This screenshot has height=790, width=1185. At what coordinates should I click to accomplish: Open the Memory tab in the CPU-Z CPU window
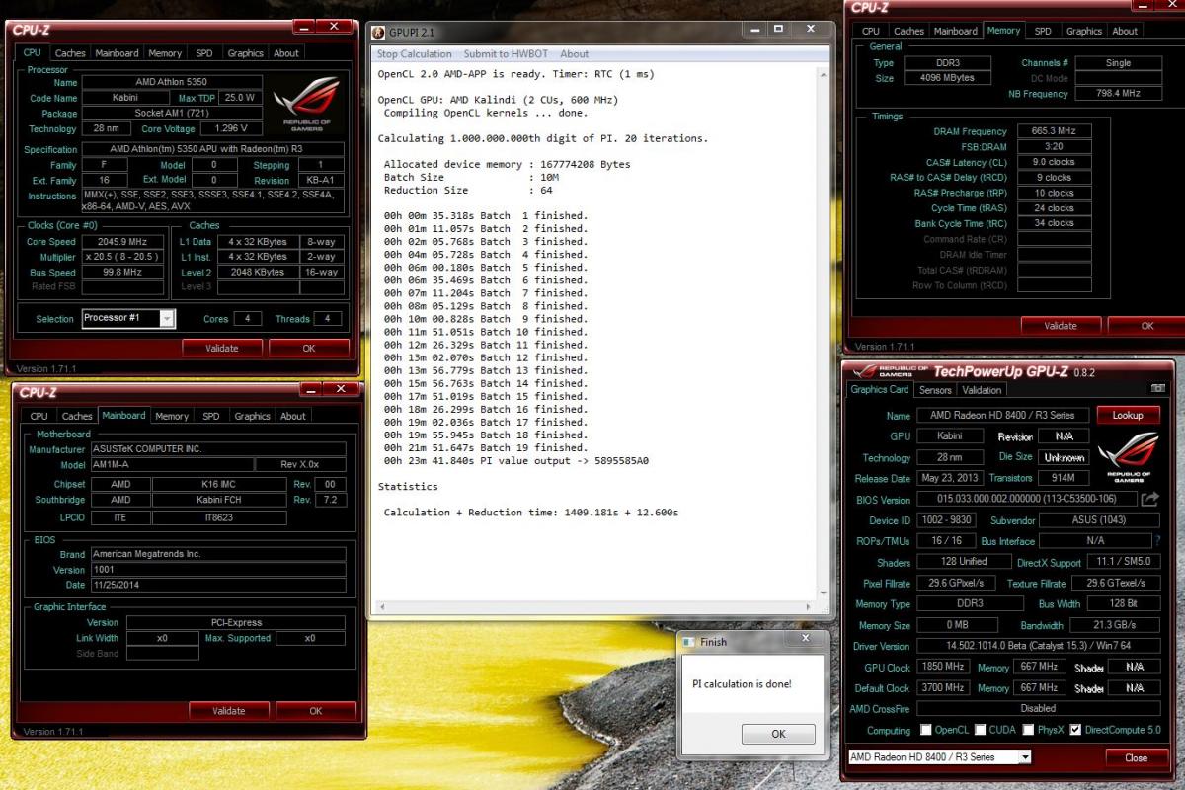(x=165, y=53)
